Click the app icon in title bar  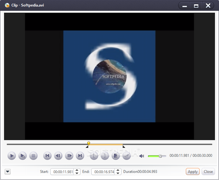[7, 5]
